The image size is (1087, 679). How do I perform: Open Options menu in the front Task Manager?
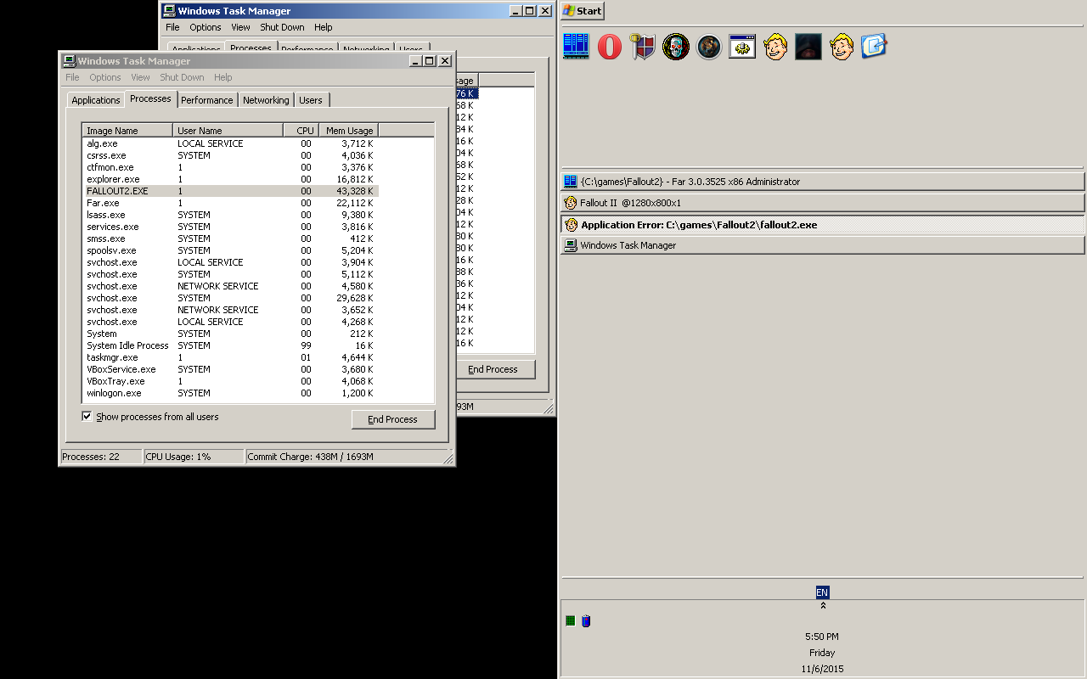tap(105, 77)
